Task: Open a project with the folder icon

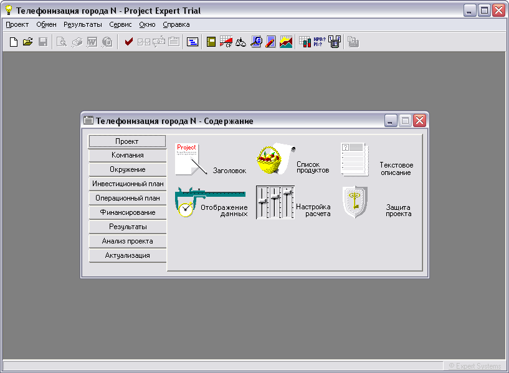Action: click(x=28, y=42)
